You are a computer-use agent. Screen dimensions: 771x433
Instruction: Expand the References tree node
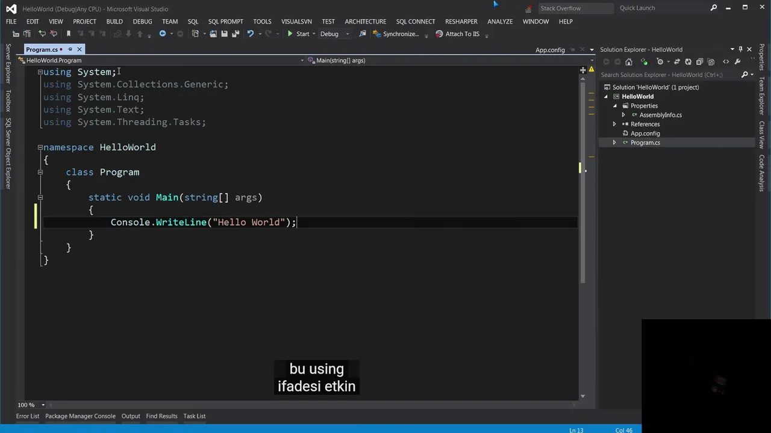614,124
